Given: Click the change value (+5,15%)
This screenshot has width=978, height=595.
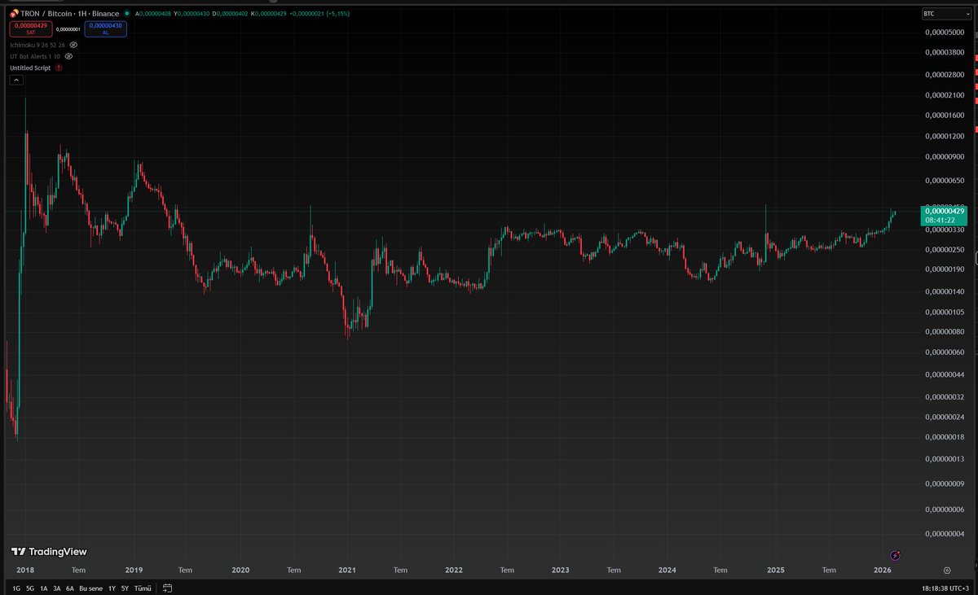Looking at the screenshot, I should click(337, 14).
